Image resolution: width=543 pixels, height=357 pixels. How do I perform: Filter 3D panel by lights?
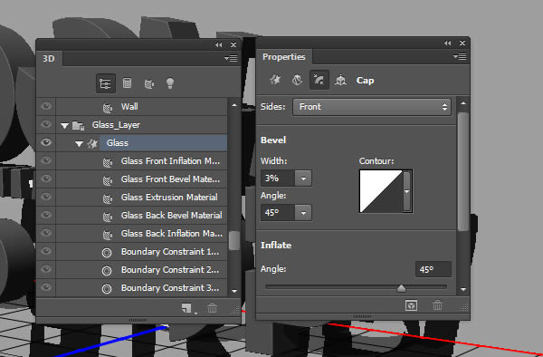(170, 83)
